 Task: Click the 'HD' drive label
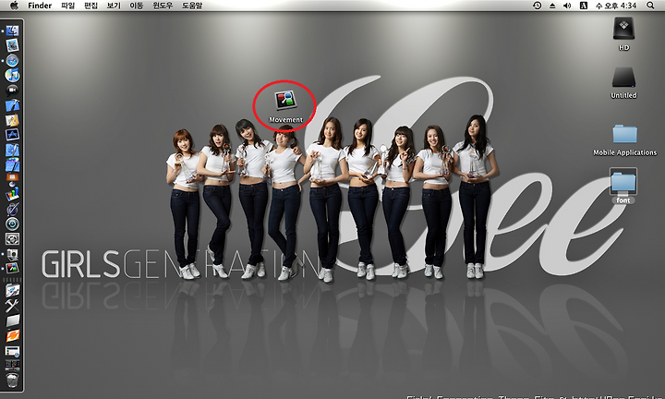tap(623, 47)
